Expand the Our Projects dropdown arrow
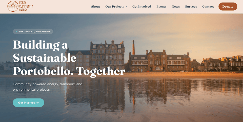Screen dimensions: 243x122 126,7
